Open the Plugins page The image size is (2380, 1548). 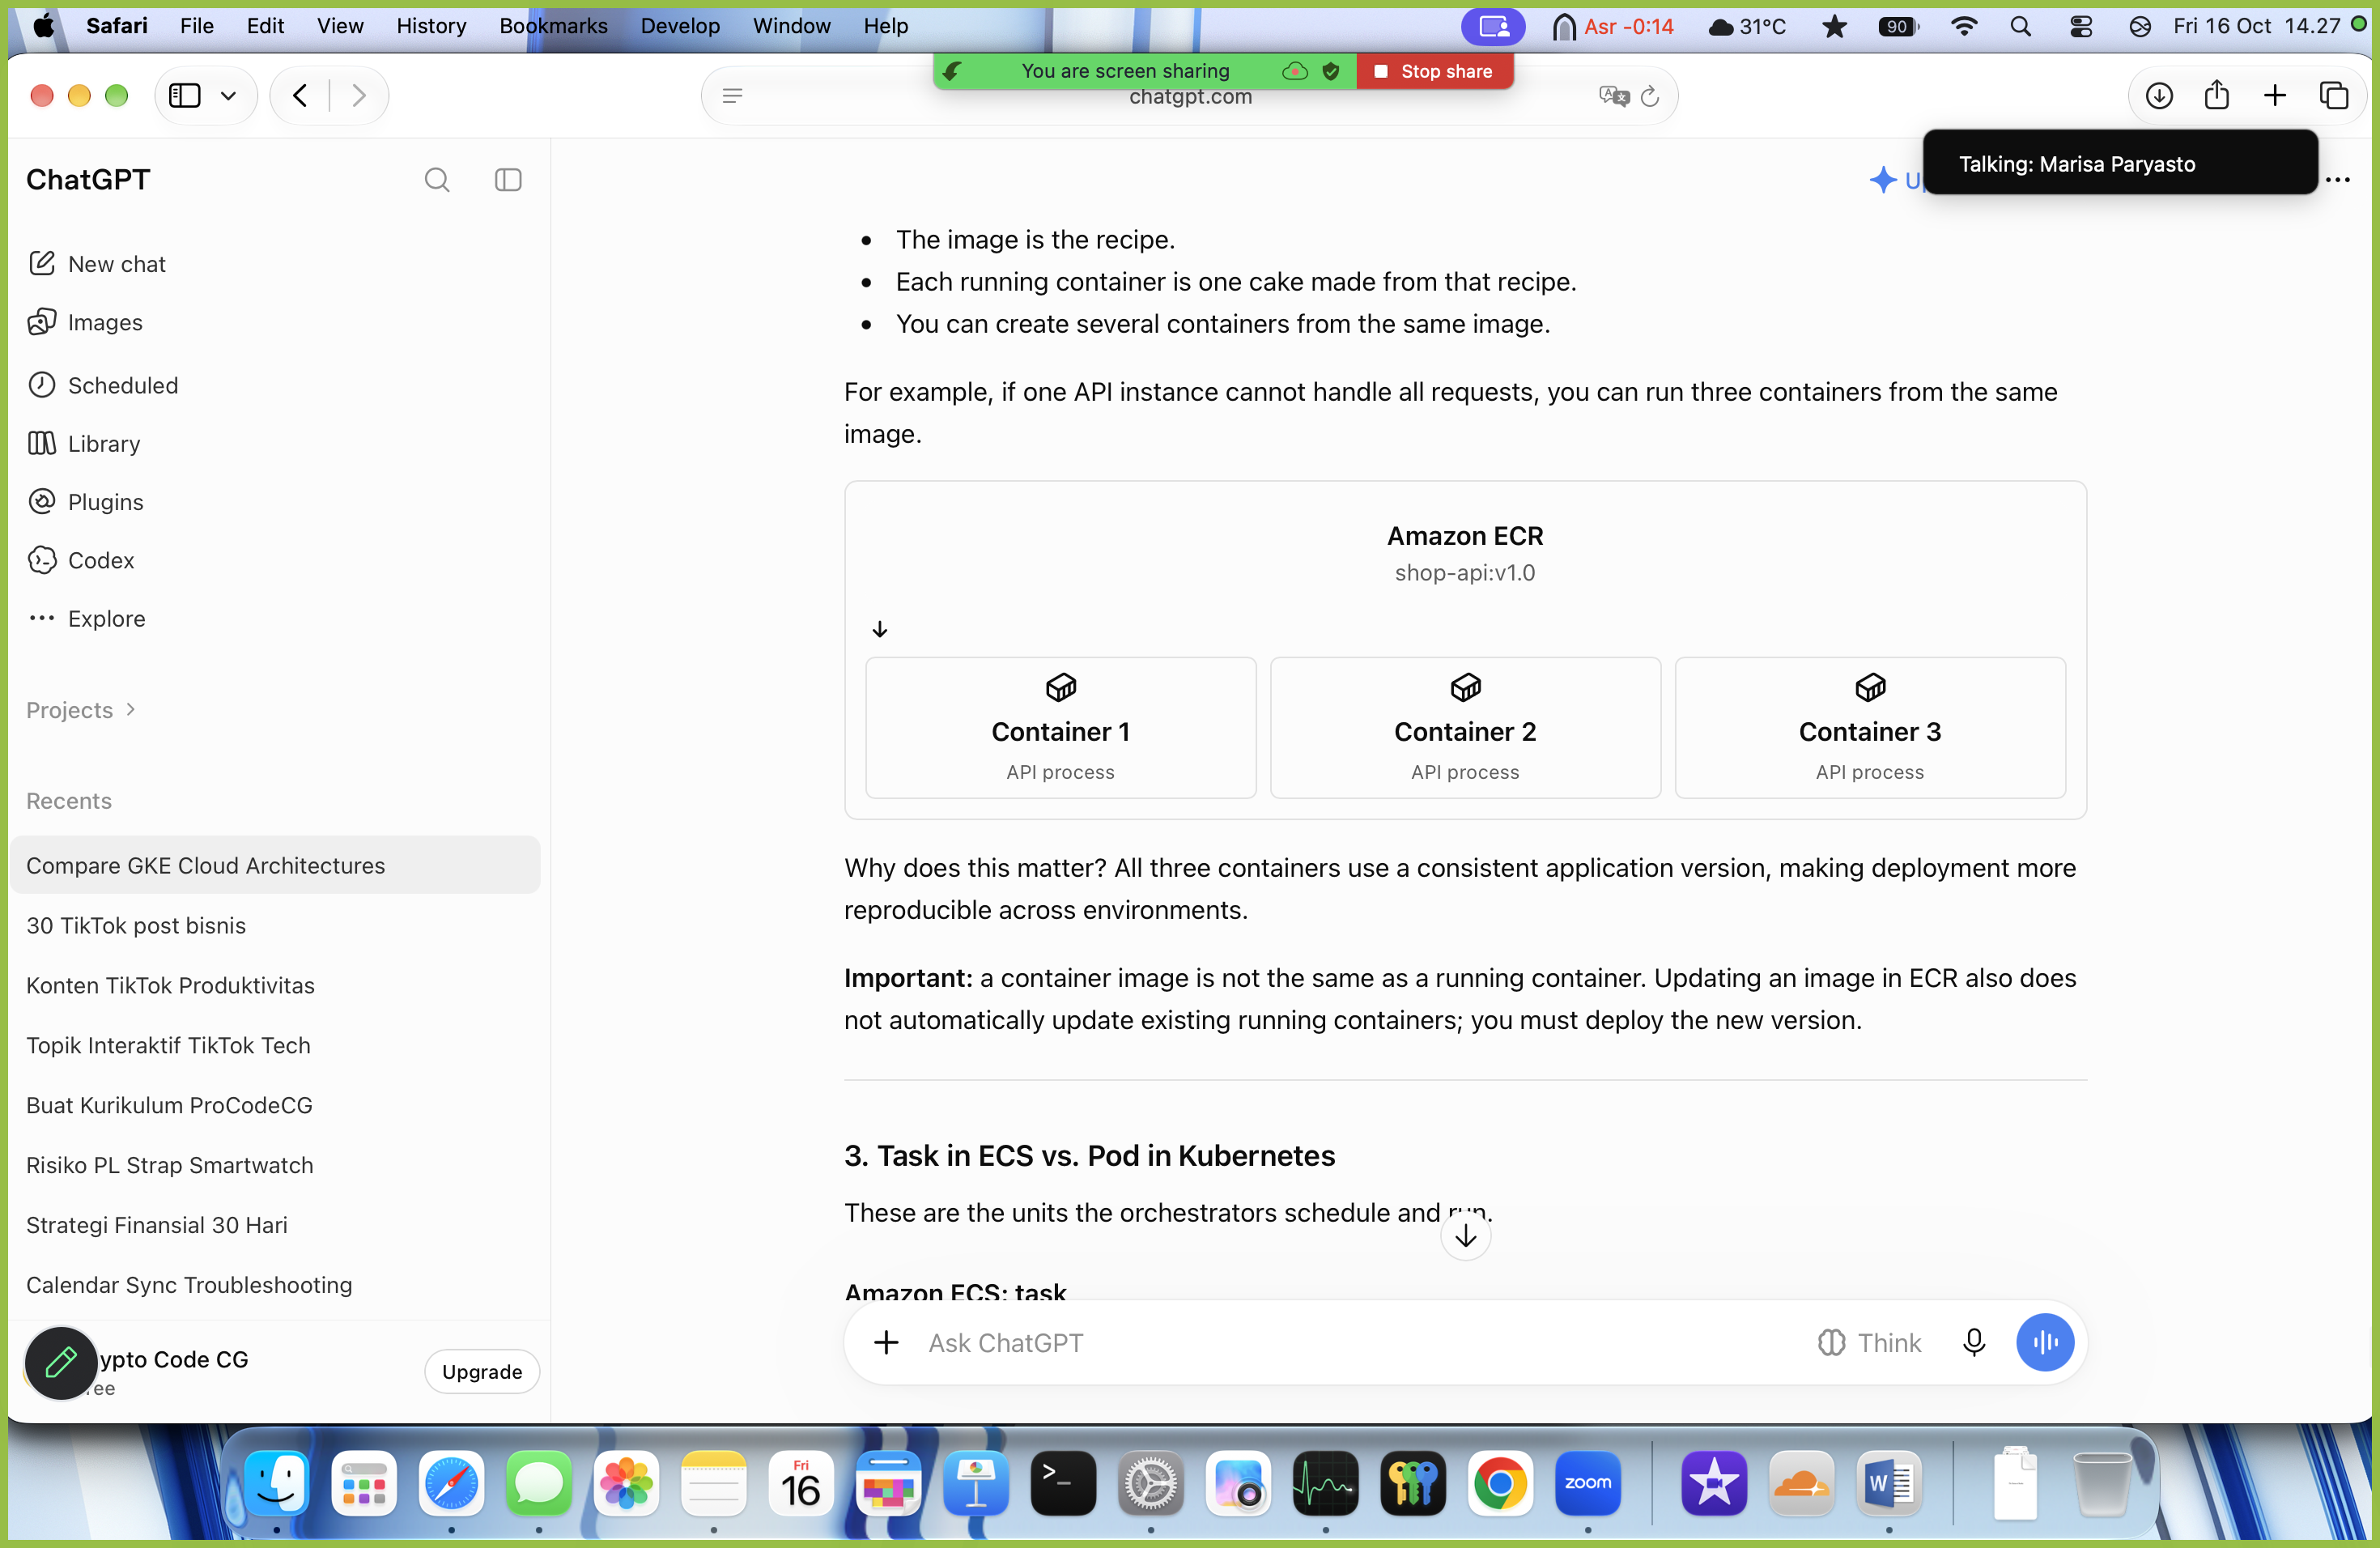[x=86, y=501]
